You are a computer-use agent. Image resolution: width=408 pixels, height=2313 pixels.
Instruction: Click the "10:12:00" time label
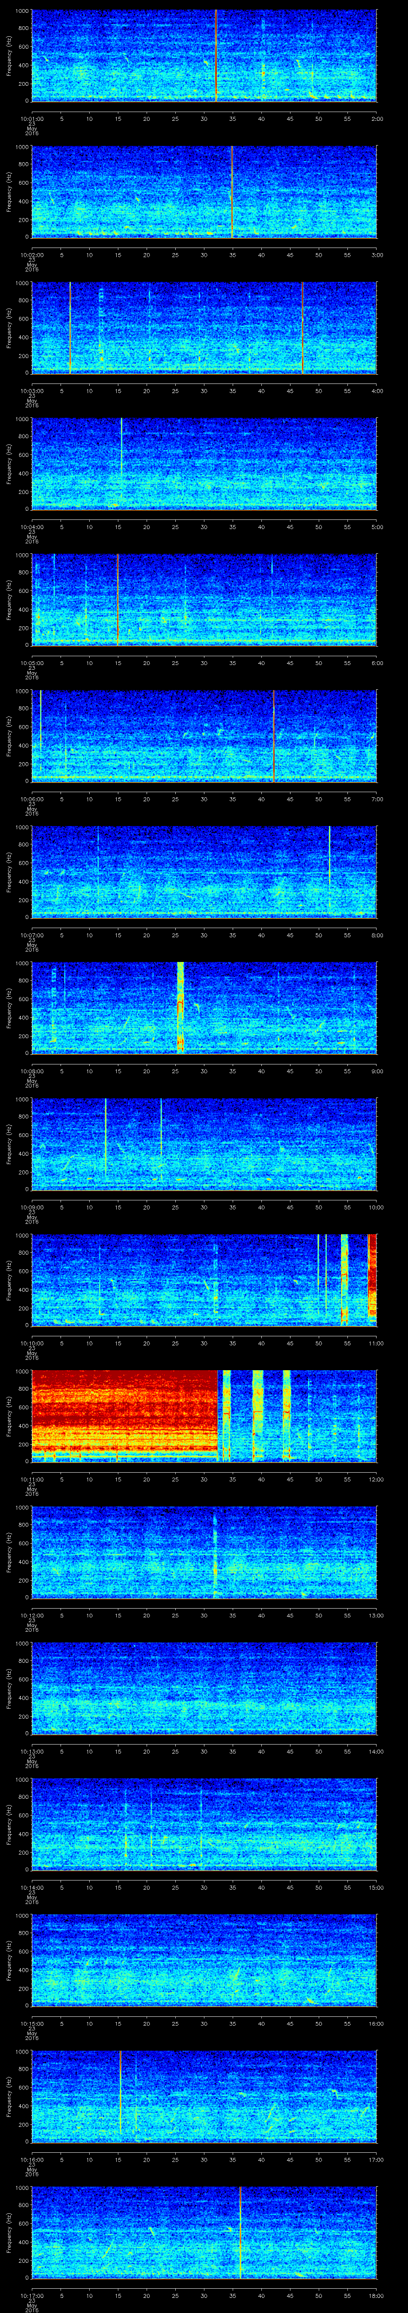tap(32, 1615)
